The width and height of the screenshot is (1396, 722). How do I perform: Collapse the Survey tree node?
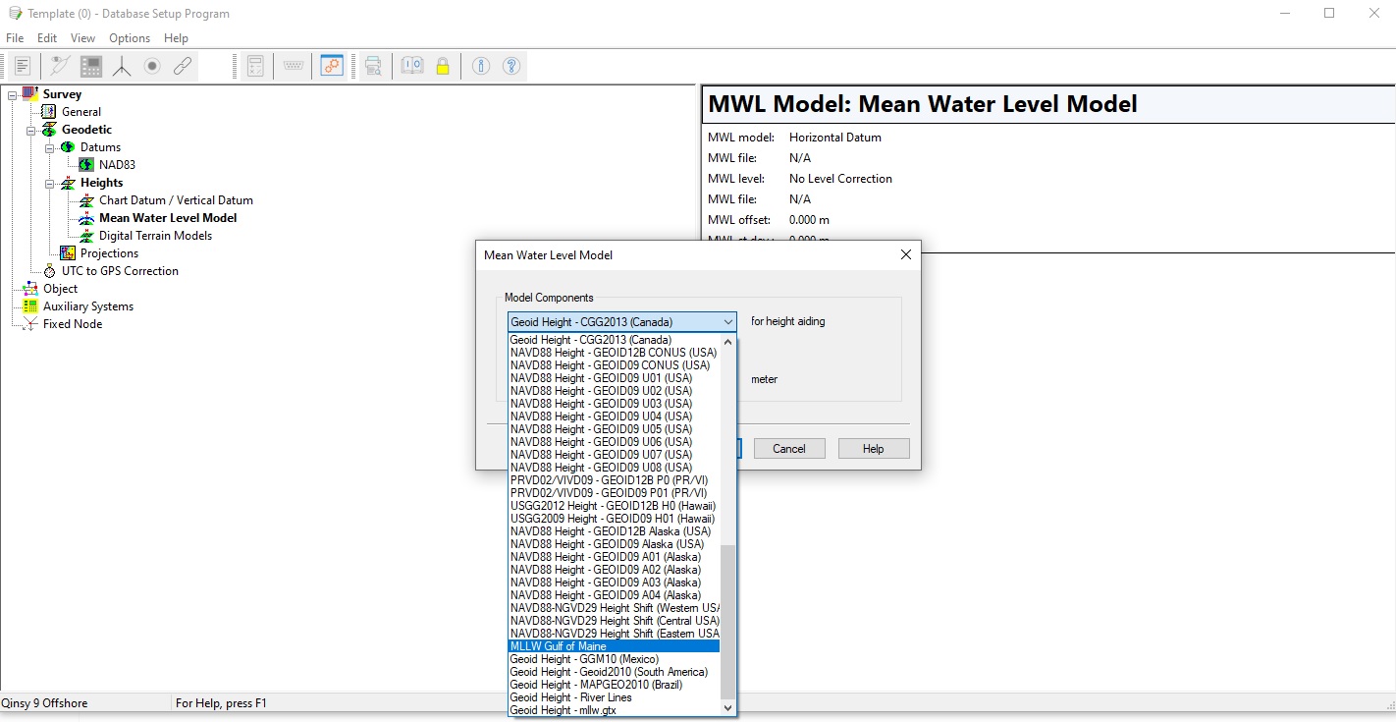click(x=12, y=94)
